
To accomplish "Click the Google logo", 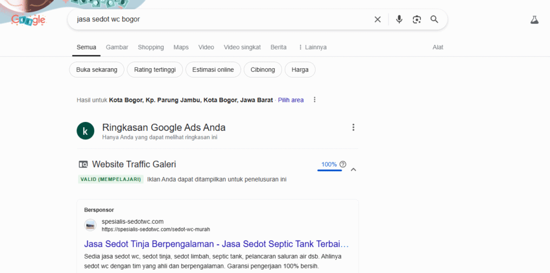I will [x=28, y=20].
